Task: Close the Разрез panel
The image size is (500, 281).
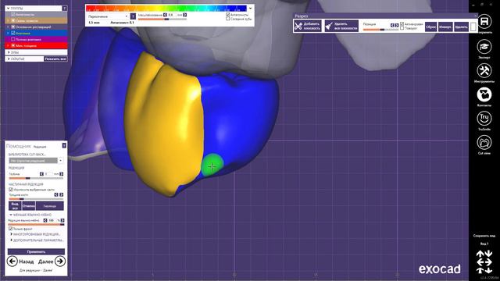Action: pyautogui.click(x=476, y=16)
